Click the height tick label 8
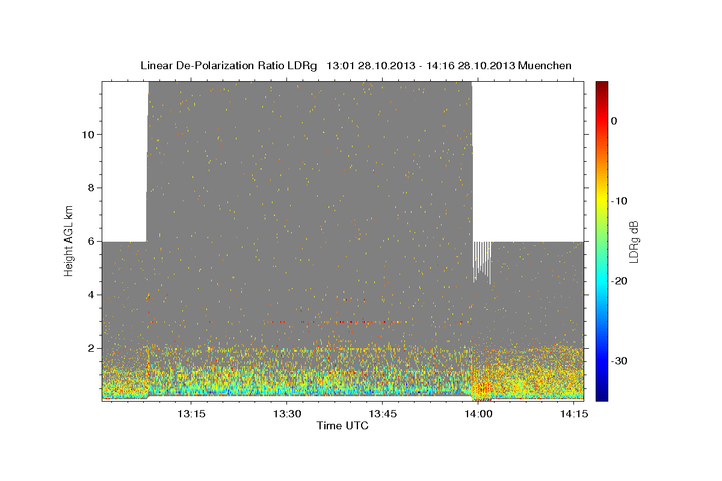Screen dimensions: 722x481 coord(90,188)
